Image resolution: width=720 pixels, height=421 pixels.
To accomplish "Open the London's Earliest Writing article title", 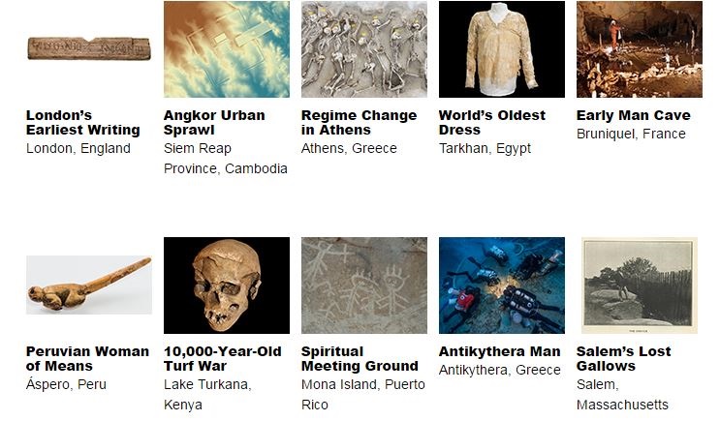I will (x=83, y=123).
